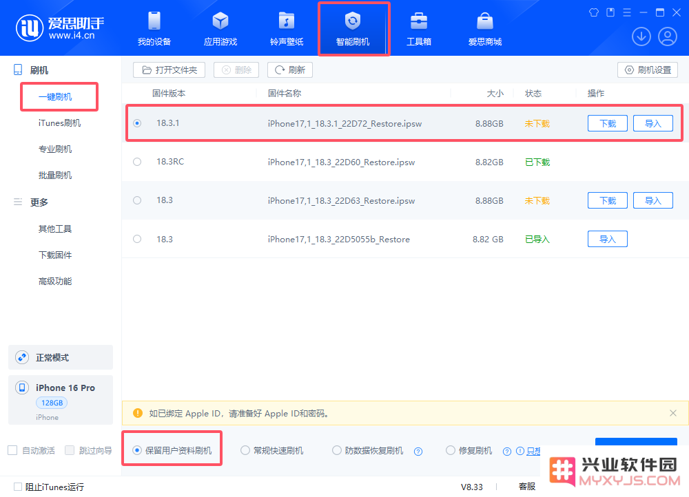Screen dimensions: 689x497
Task: Toggle the 自动激活 checkbox
Action: pyautogui.click(x=12, y=450)
